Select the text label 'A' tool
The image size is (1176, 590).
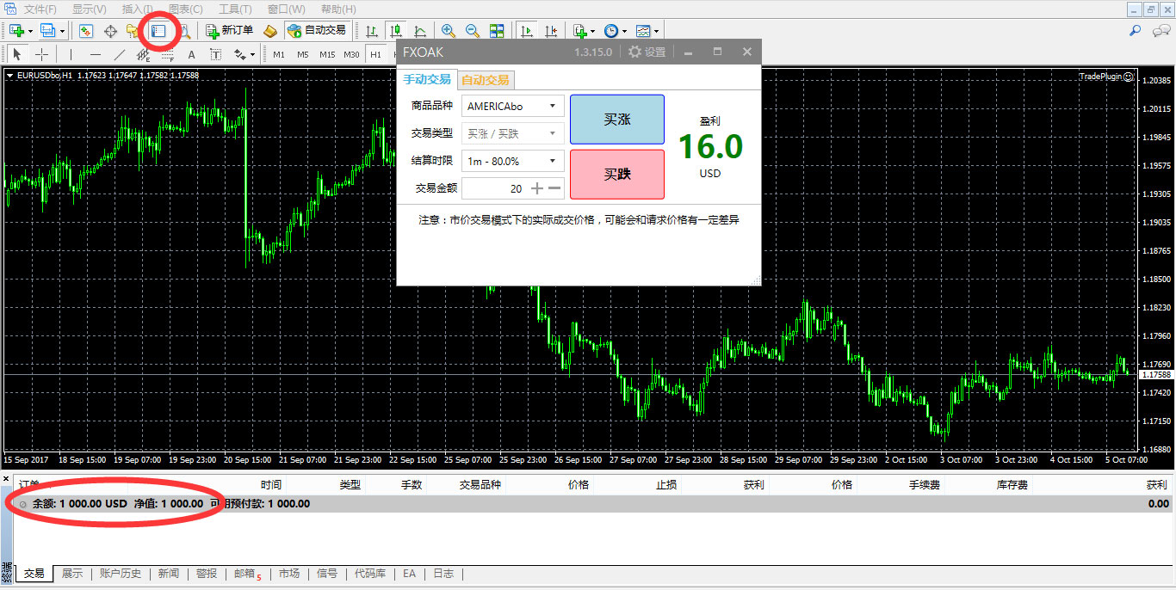point(191,54)
